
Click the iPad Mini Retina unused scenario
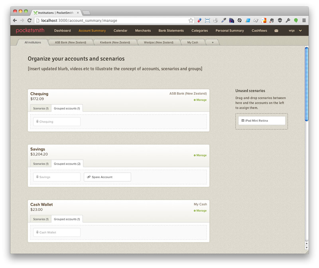pyautogui.click(x=262, y=120)
